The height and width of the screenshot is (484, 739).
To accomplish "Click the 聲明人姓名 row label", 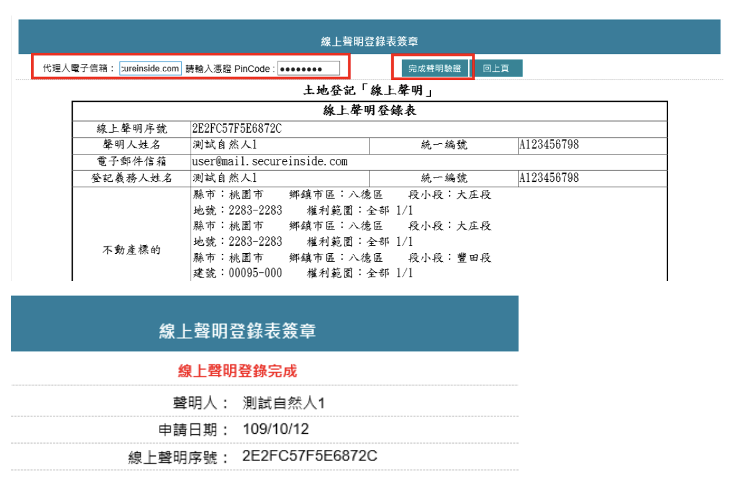I will point(131,145).
